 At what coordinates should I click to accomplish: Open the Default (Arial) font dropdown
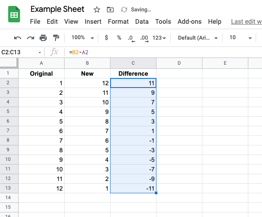coord(198,38)
